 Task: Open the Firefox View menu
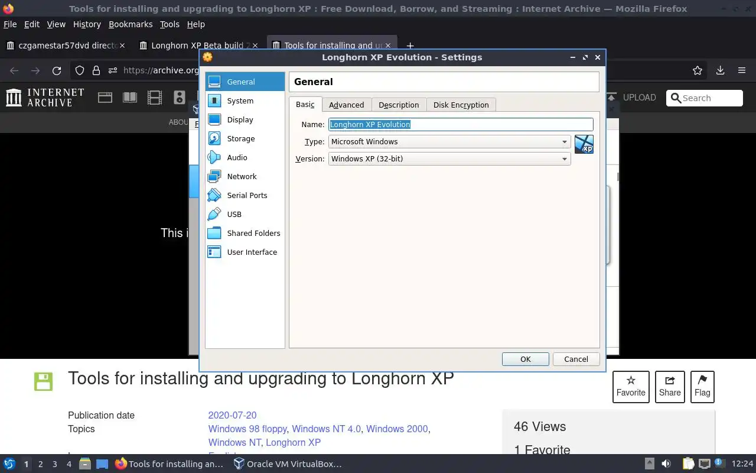[56, 24]
